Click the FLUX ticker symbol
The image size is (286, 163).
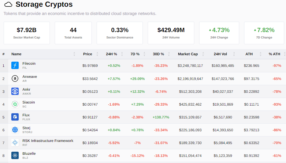pos(26,119)
